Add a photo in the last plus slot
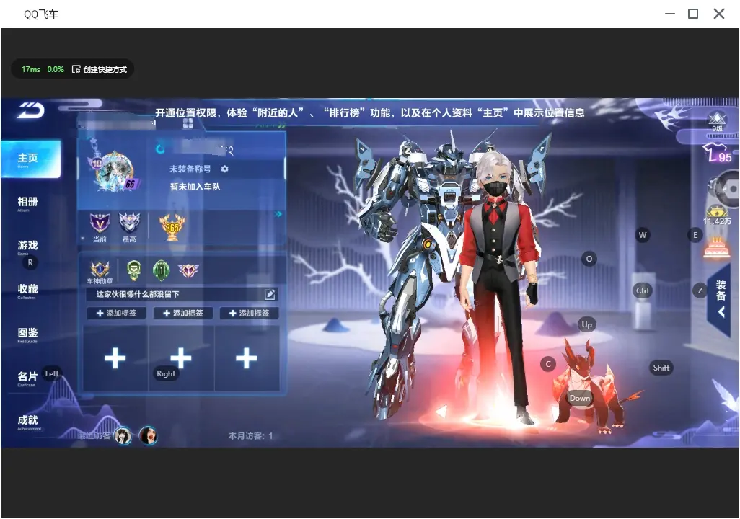This screenshot has height=519, width=740. [247, 358]
